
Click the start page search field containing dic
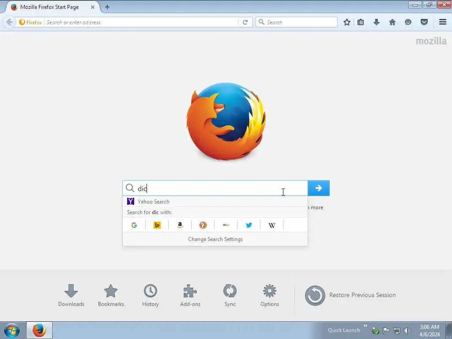(x=215, y=188)
